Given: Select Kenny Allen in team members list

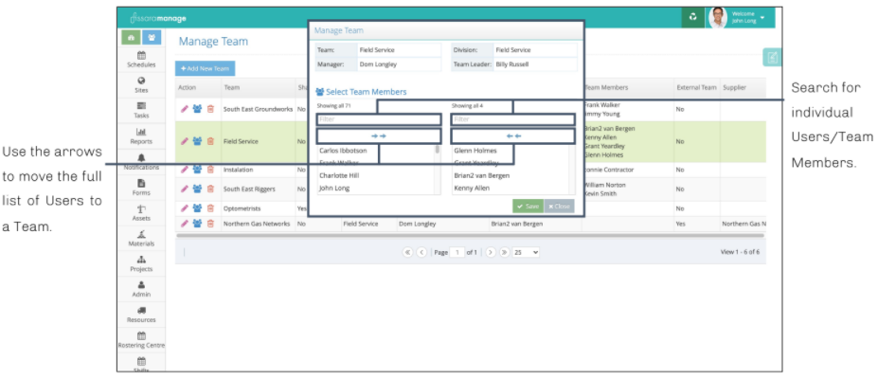Looking at the screenshot, I should click(472, 189).
